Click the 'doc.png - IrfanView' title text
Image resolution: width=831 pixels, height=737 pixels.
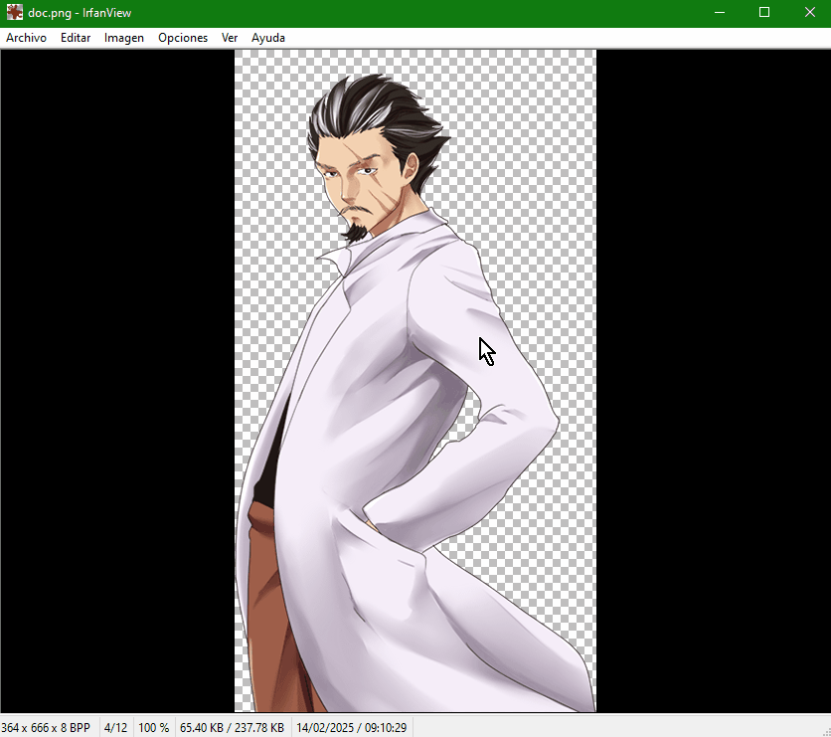click(80, 13)
